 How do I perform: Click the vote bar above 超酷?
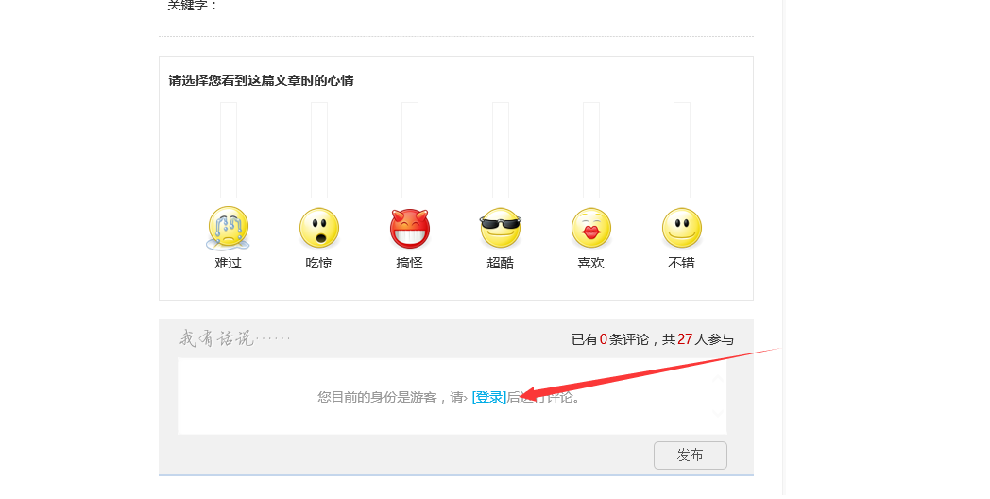[501, 150]
